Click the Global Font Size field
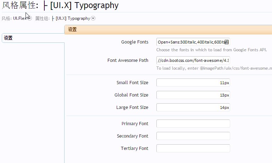This screenshot has width=272, height=163. point(193,95)
